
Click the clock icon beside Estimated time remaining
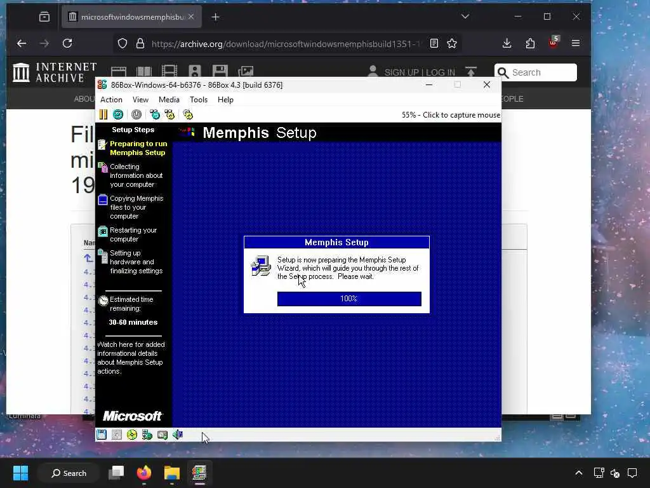pos(103,301)
